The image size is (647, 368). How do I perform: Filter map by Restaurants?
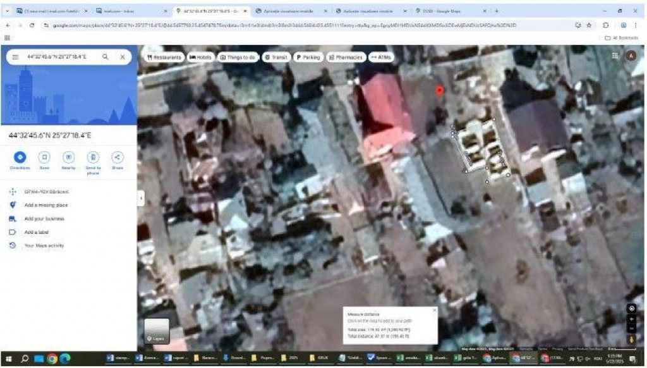click(164, 57)
